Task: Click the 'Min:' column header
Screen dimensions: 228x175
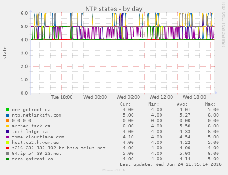Action: (x=154, y=104)
